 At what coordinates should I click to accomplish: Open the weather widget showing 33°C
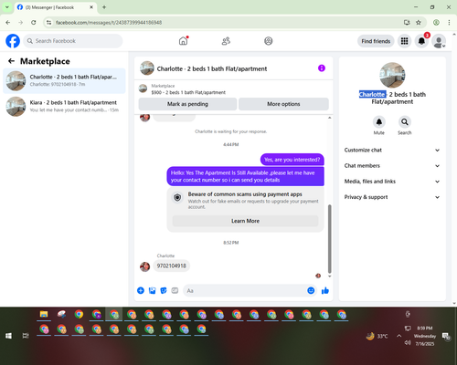377,336
